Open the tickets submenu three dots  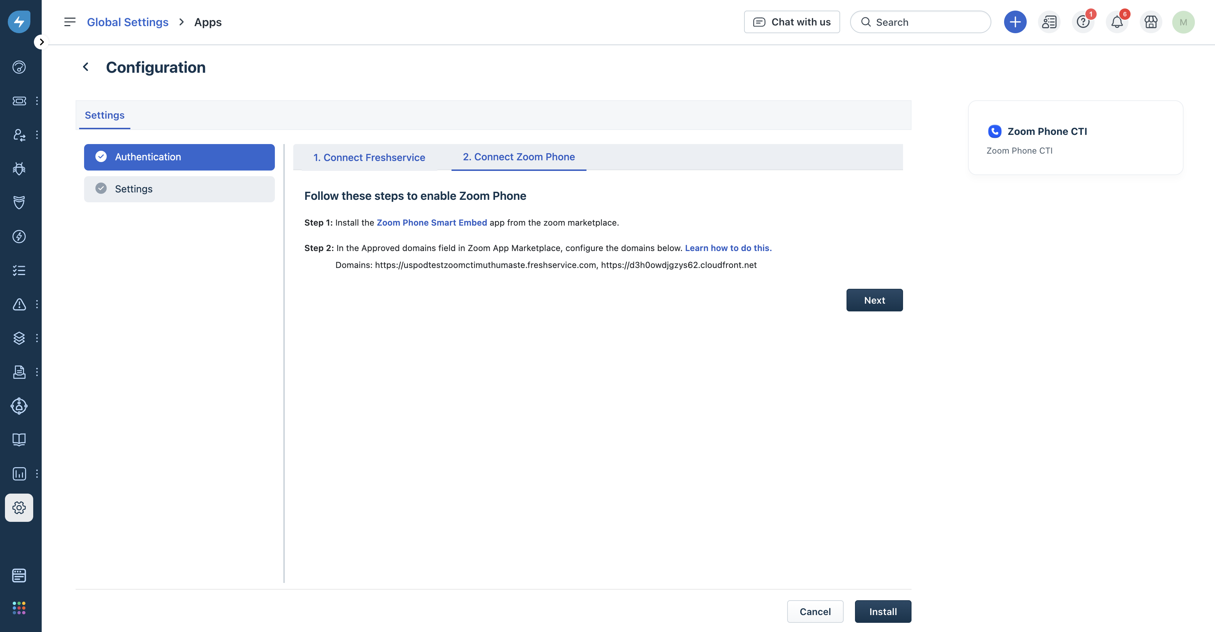(x=37, y=101)
